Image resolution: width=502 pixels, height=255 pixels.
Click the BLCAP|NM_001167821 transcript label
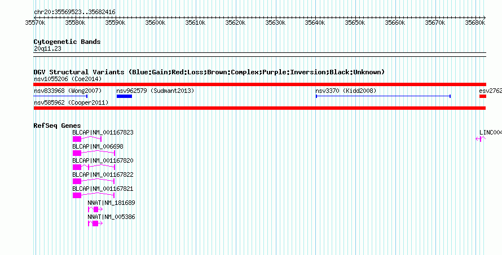click(103, 189)
